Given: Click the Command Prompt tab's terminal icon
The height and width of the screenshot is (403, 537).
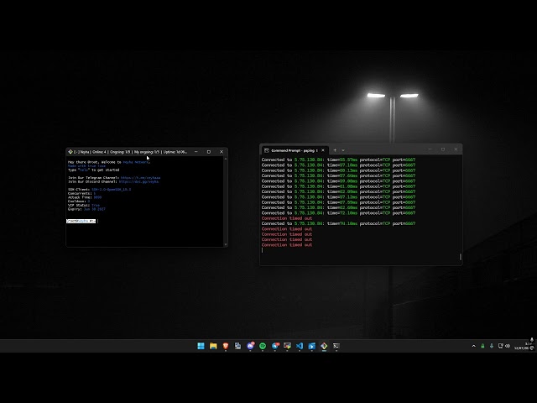Looking at the screenshot, I should 267,150.
